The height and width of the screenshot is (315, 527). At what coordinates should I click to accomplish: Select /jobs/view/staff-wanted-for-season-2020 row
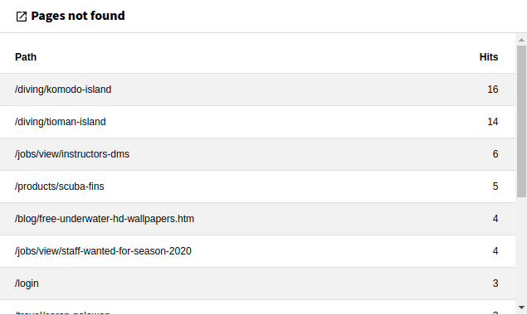click(257, 251)
